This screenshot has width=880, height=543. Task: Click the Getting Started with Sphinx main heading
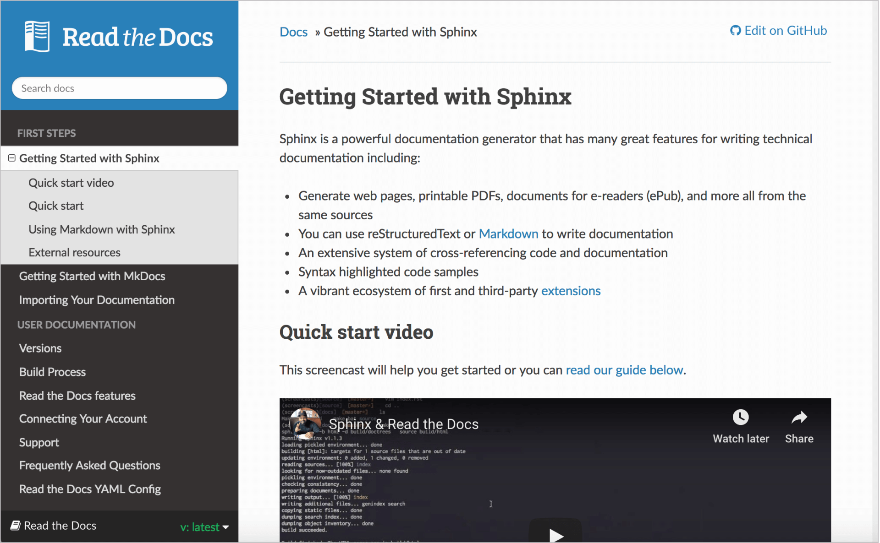(x=425, y=97)
